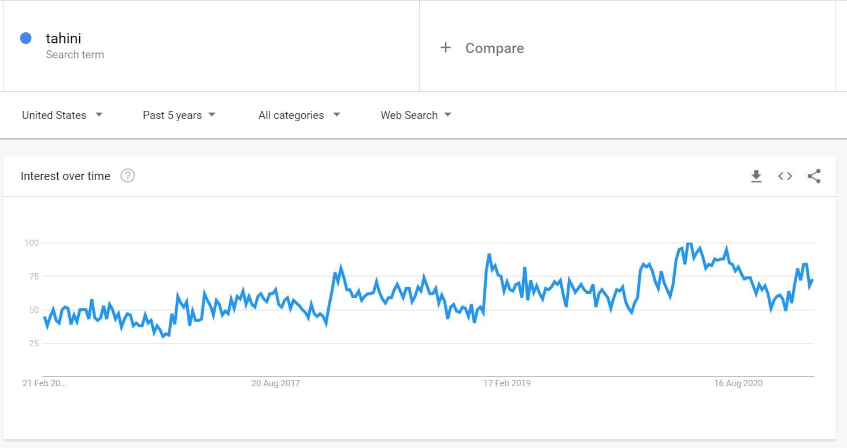Click the 25 value on the y-axis
This screenshot has width=847, height=448.
click(x=34, y=344)
